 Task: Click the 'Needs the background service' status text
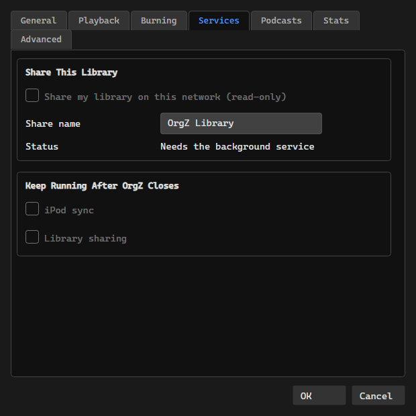[x=237, y=147]
